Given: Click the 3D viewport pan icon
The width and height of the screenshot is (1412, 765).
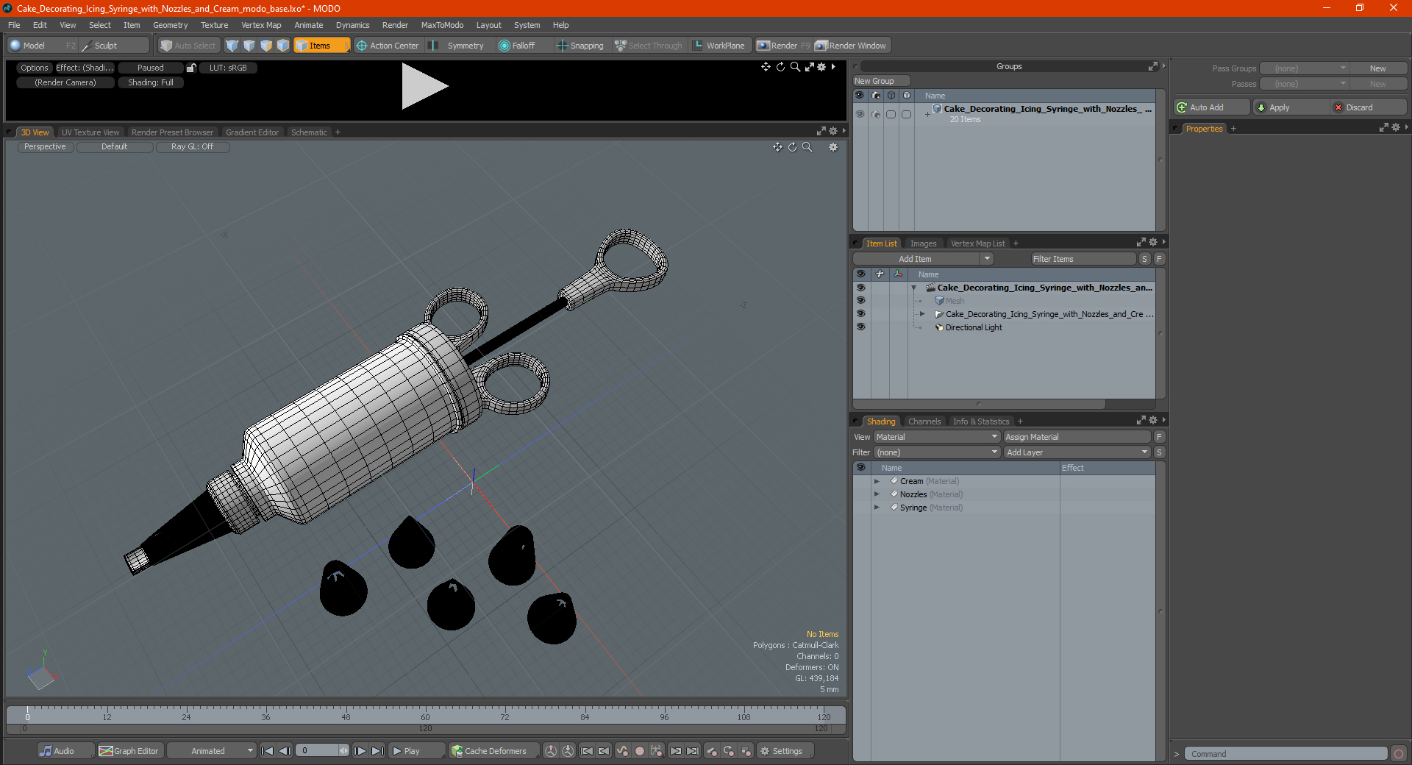Looking at the screenshot, I should coord(777,147).
